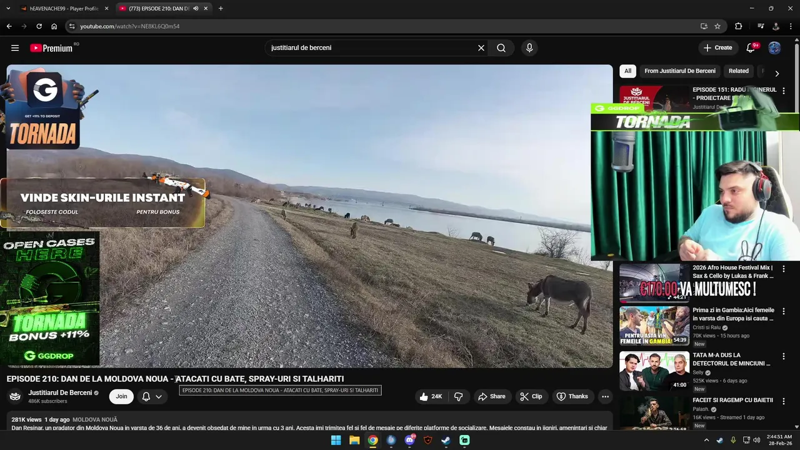
Task: Open Prima zi in Gambia thumbnail
Action: pyautogui.click(x=654, y=326)
